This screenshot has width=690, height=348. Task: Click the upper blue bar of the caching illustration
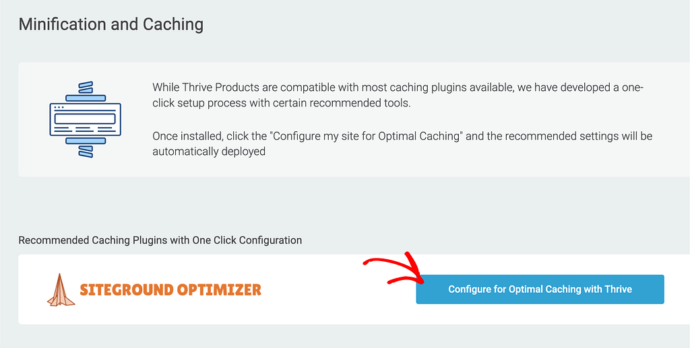86,98
